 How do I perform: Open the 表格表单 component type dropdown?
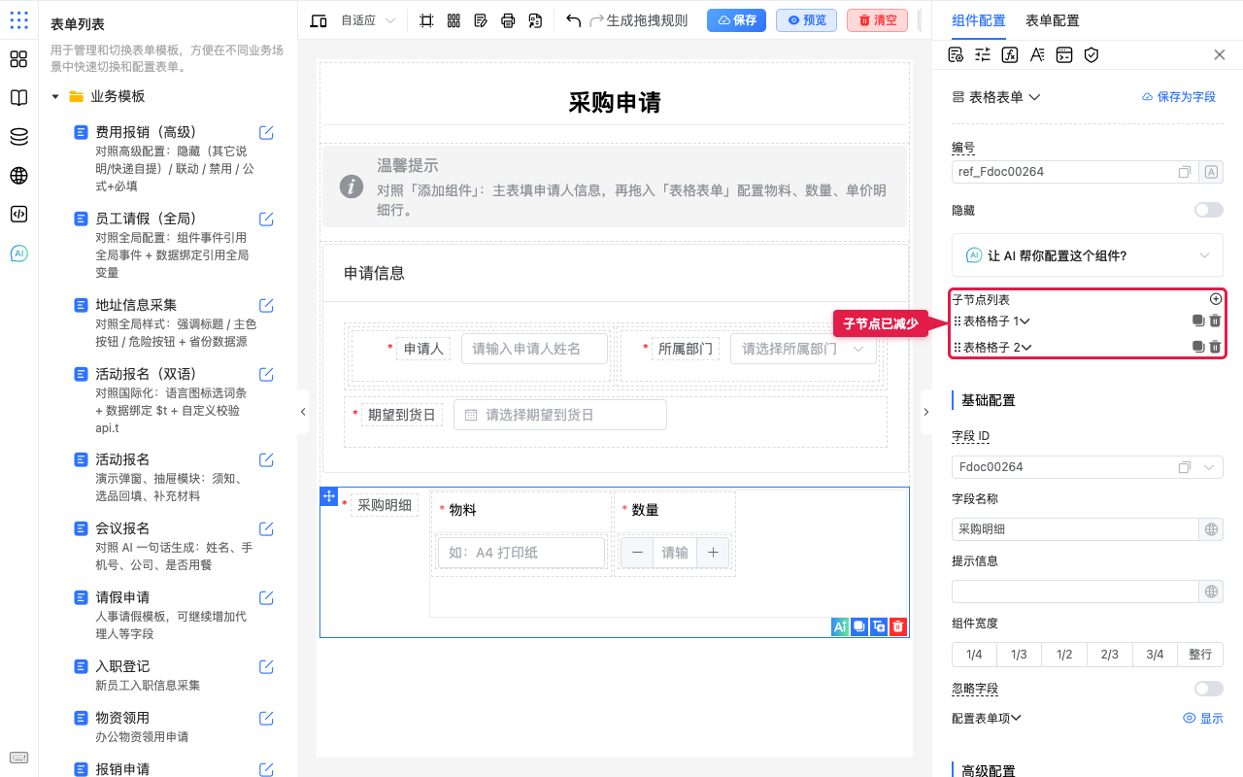point(996,97)
